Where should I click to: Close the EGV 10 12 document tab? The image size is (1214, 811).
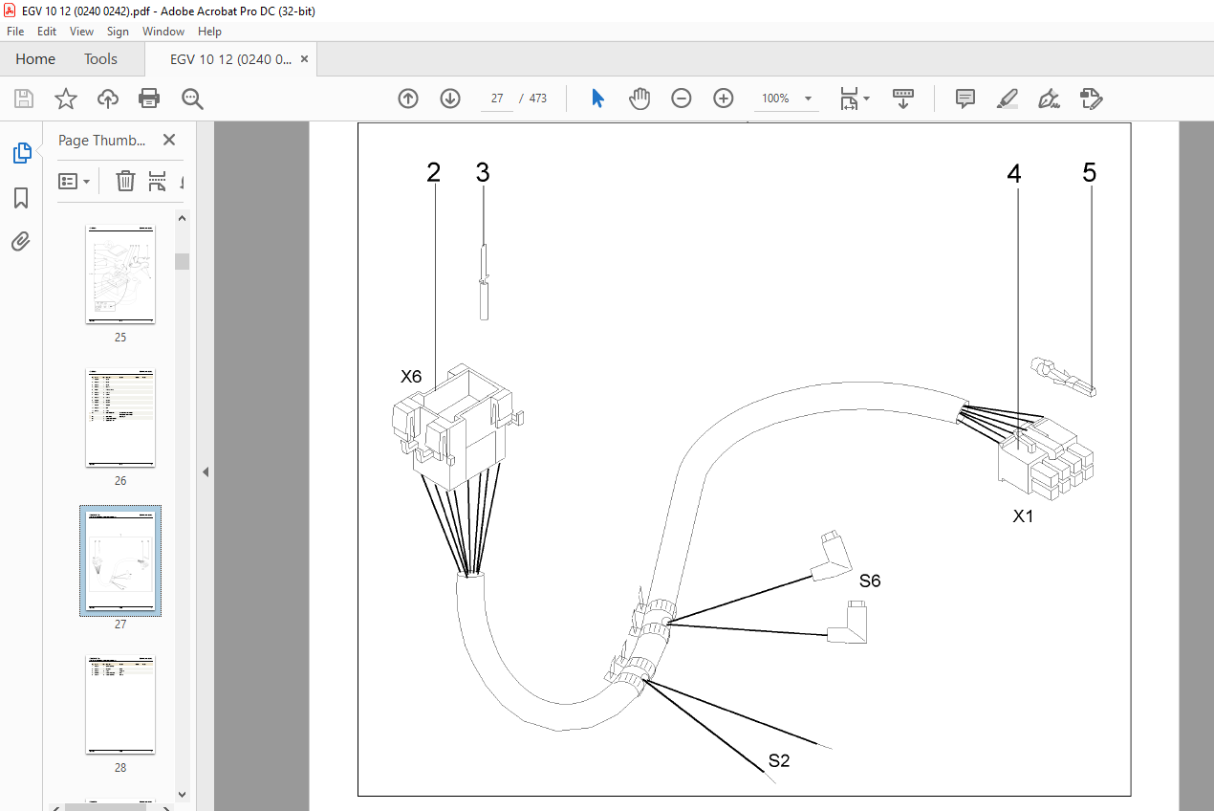tap(305, 58)
